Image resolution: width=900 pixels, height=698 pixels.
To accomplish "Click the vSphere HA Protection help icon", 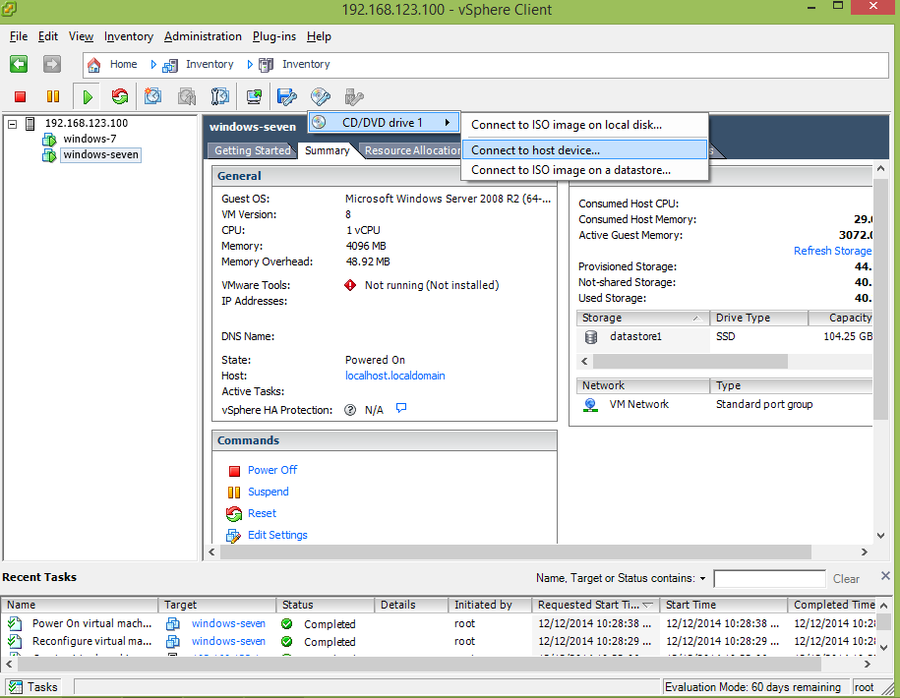I will click(350, 410).
